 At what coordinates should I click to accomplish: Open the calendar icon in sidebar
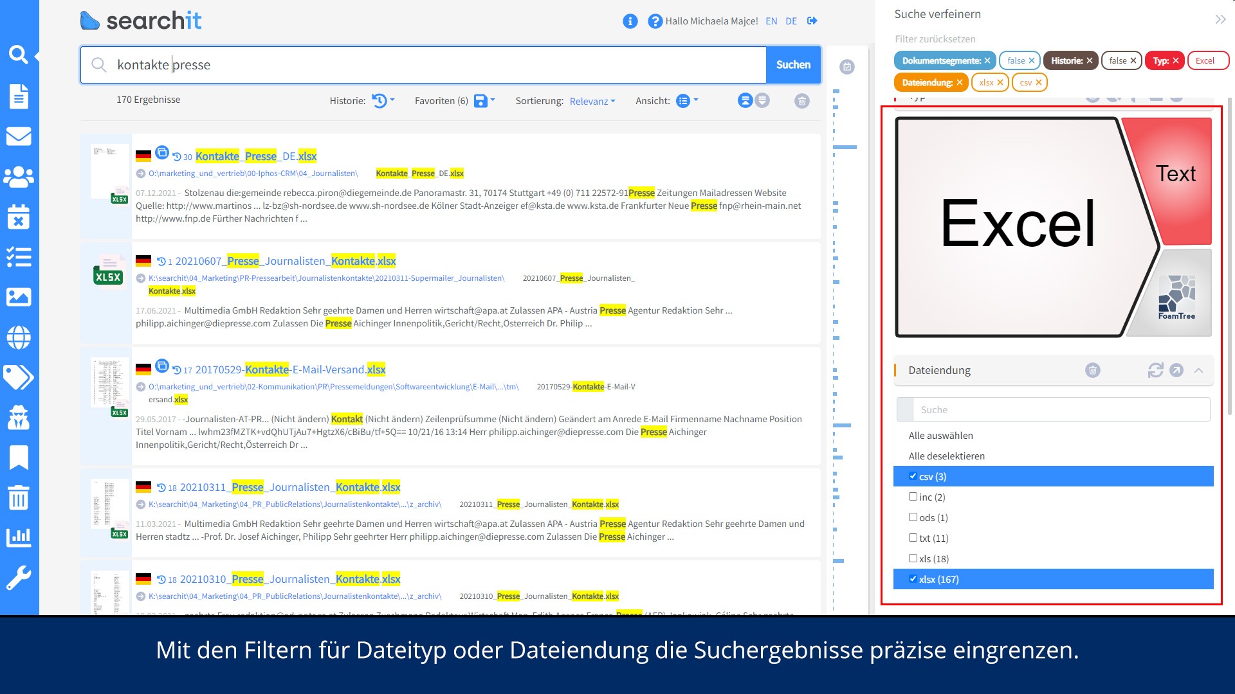(19, 217)
